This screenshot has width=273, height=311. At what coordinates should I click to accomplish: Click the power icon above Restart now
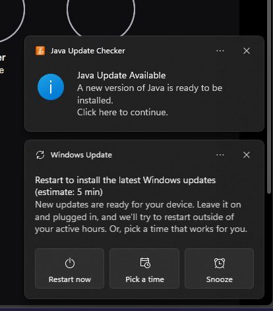[x=70, y=263]
